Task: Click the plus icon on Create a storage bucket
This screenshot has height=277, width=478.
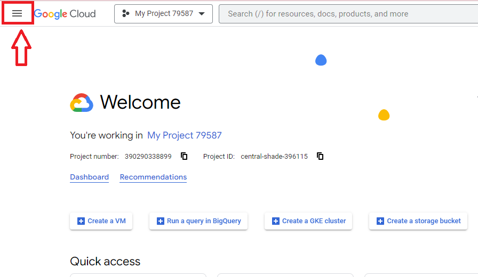Action: click(x=380, y=221)
